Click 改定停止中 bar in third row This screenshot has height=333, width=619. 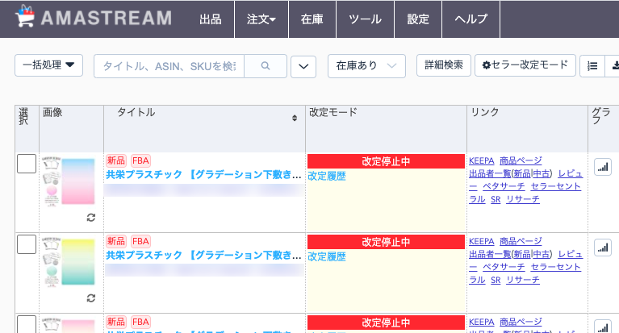(x=386, y=323)
